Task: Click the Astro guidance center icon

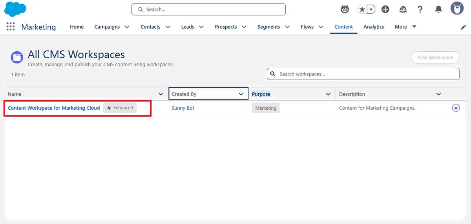Action: click(345, 9)
